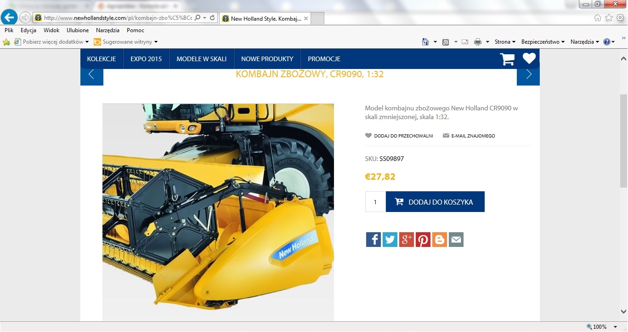Image resolution: width=628 pixels, height=332 pixels.
Task: Open the Narzędzia command bar dropdown
Action: pyautogui.click(x=585, y=42)
